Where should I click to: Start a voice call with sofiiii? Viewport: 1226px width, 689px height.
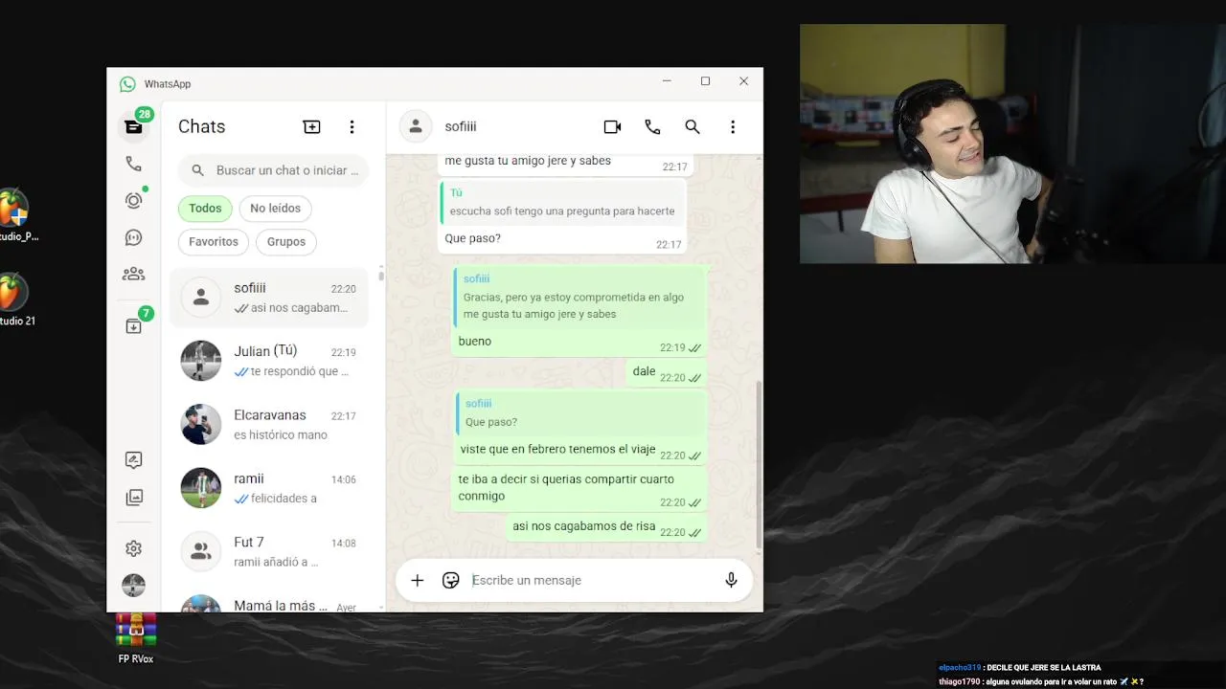click(652, 126)
